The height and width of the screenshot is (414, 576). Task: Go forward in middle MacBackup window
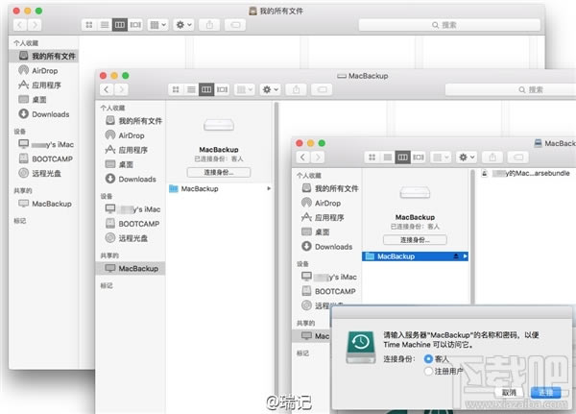click(x=121, y=89)
